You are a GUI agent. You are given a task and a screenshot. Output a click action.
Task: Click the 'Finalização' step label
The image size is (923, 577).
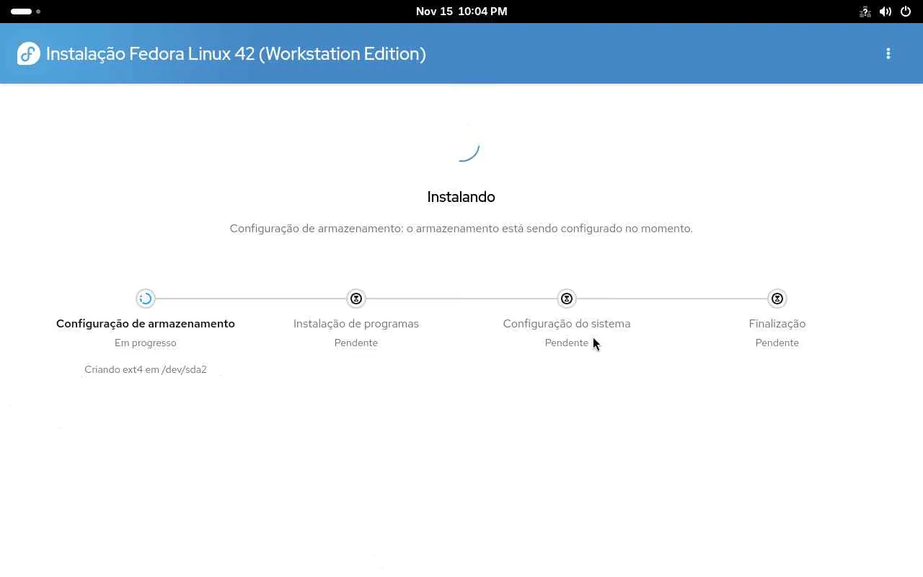pos(777,324)
